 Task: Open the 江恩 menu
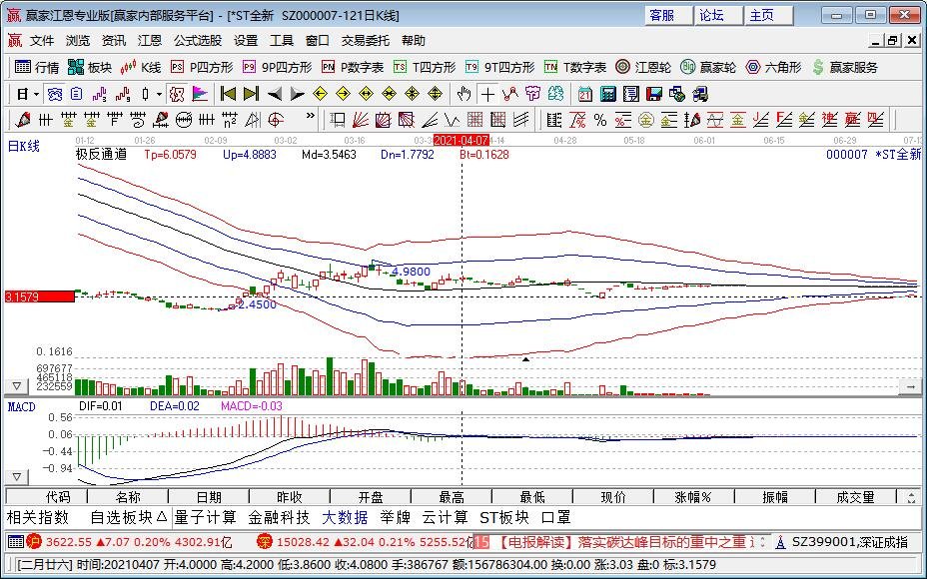pos(150,41)
